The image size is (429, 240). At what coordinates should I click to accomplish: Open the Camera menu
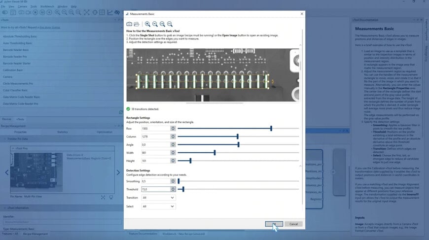click(x=22, y=6)
